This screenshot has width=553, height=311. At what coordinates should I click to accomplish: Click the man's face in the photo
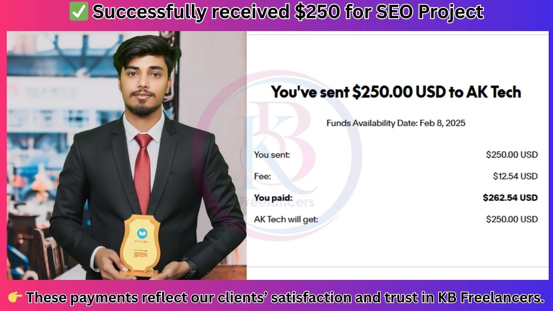143,84
